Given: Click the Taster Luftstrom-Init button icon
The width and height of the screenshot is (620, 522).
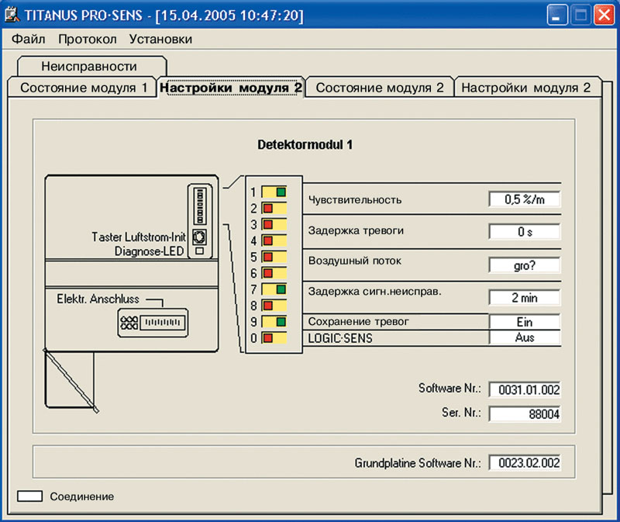Looking at the screenshot, I should pyautogui.click(x=199, y=237).
